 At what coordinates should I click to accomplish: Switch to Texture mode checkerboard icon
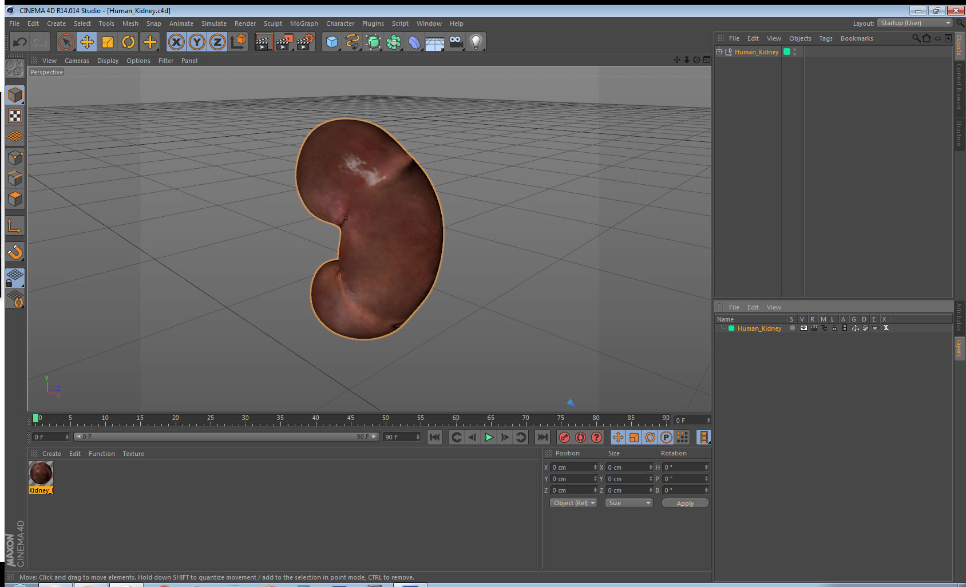(15, 116)
